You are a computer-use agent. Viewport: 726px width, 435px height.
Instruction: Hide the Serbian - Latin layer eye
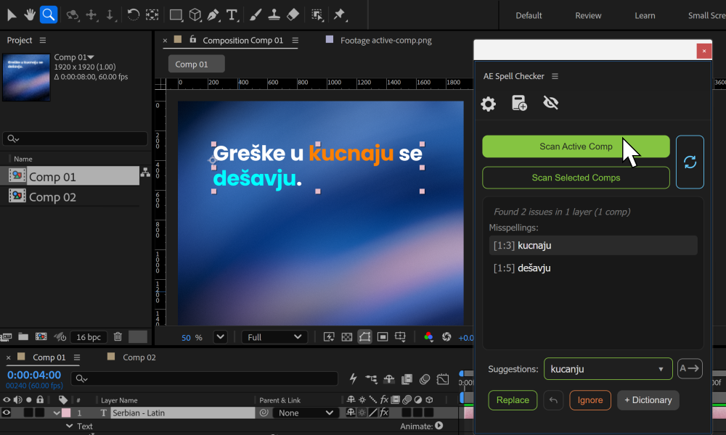[7, 413]
